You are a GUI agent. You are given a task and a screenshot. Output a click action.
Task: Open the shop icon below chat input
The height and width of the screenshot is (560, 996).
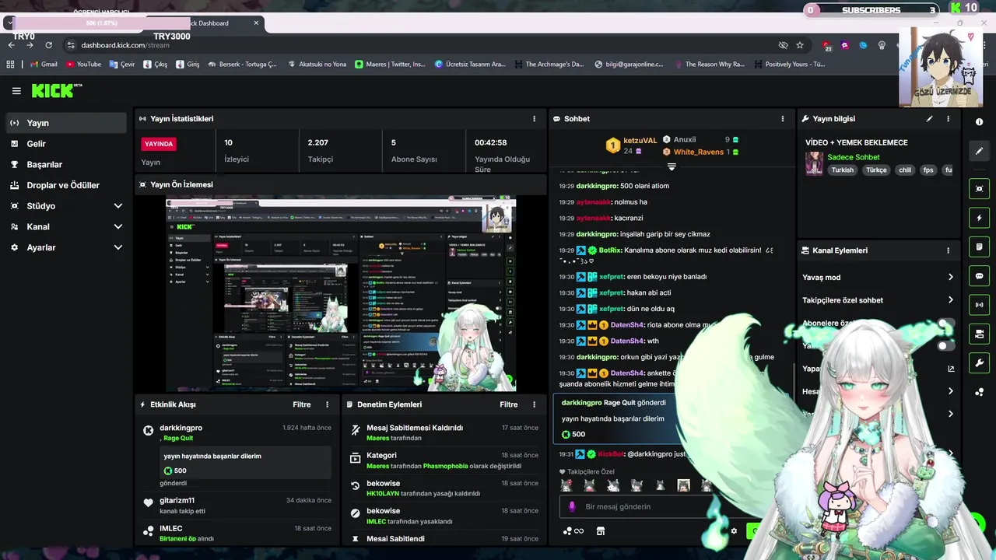(x=600, y=531)
